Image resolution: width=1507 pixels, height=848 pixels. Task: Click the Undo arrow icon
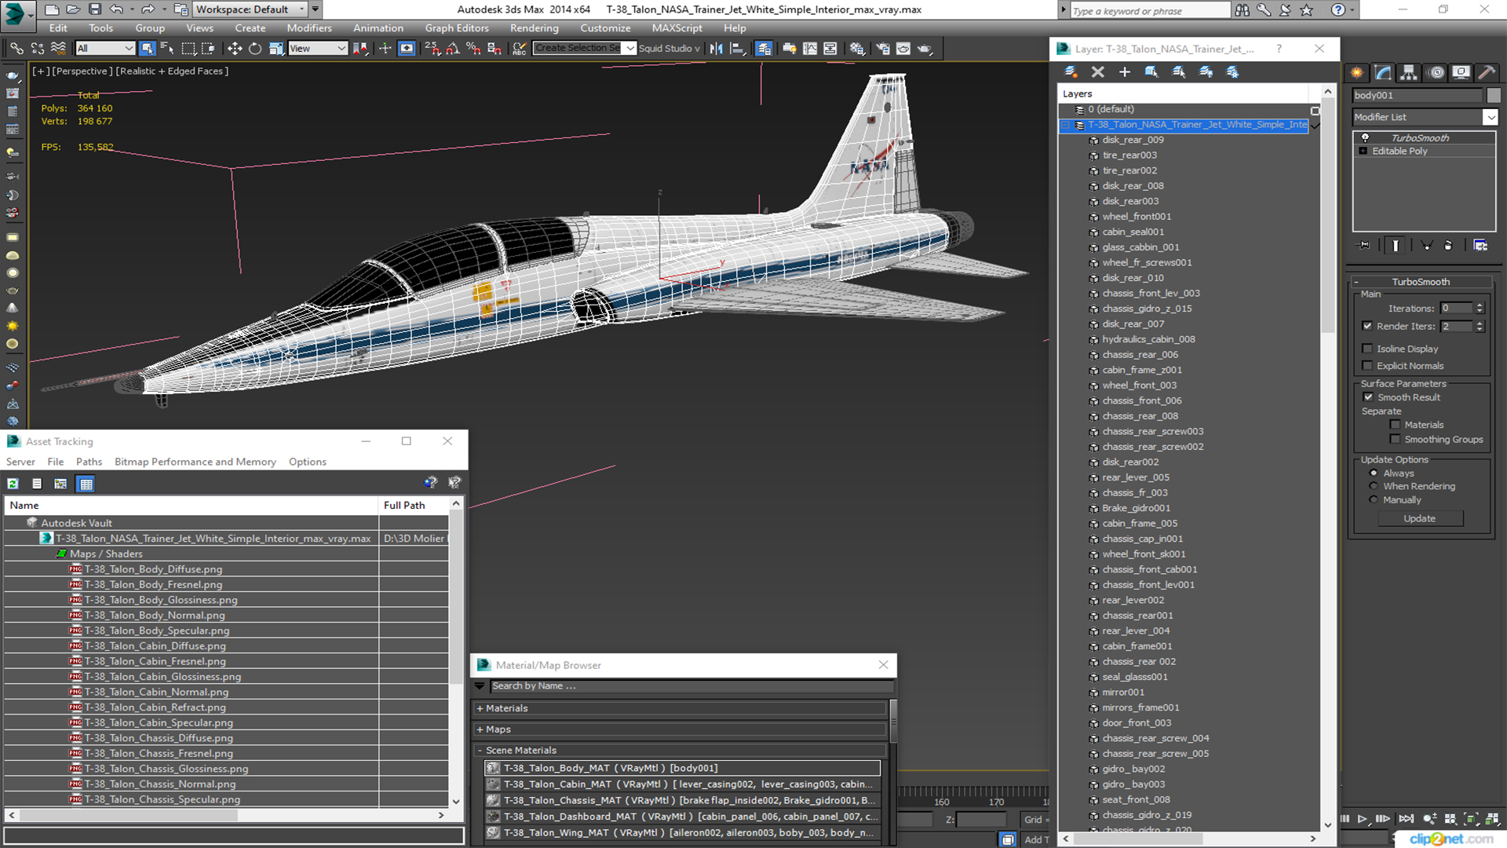pyautogui.click(x=116, y=9)
